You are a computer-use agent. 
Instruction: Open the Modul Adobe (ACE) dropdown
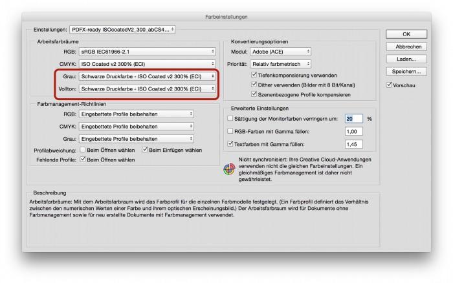pyautogui.click(x=280, y=52)
